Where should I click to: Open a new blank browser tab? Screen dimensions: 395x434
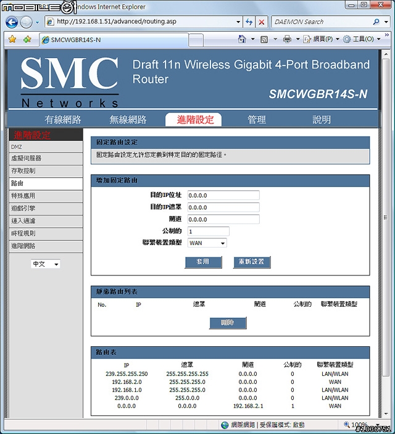[x=196, y=40]
